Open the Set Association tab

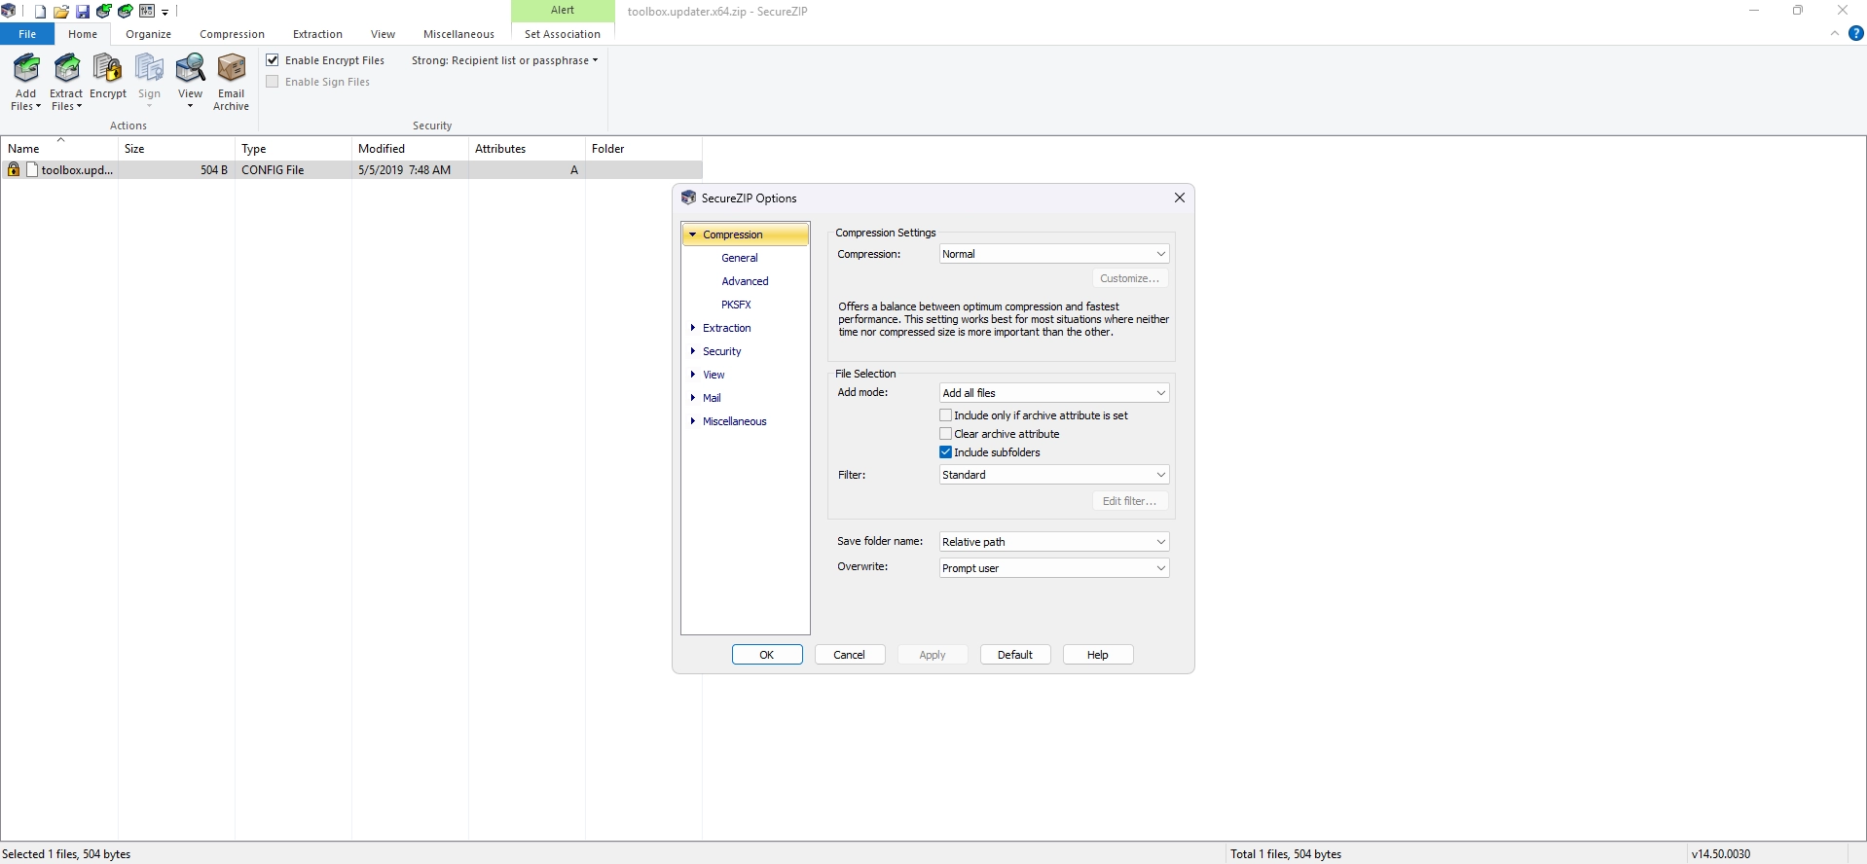563,34
